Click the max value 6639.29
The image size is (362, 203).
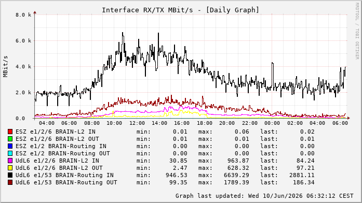pos(236,175)
